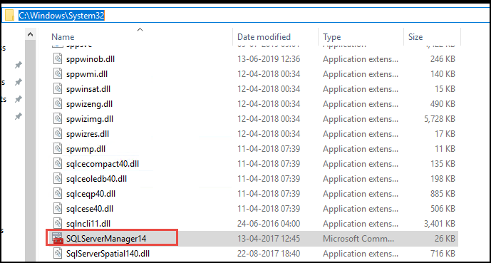Viewport: 491px width, 263px height.
Task: Click the folder icon in address bar
Action: pos(9,15)
